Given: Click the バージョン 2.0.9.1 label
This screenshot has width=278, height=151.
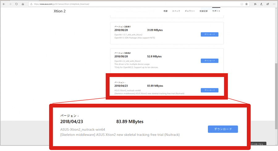Looking at the screenshot, I should pyautogui.click(x=122, y=27).
